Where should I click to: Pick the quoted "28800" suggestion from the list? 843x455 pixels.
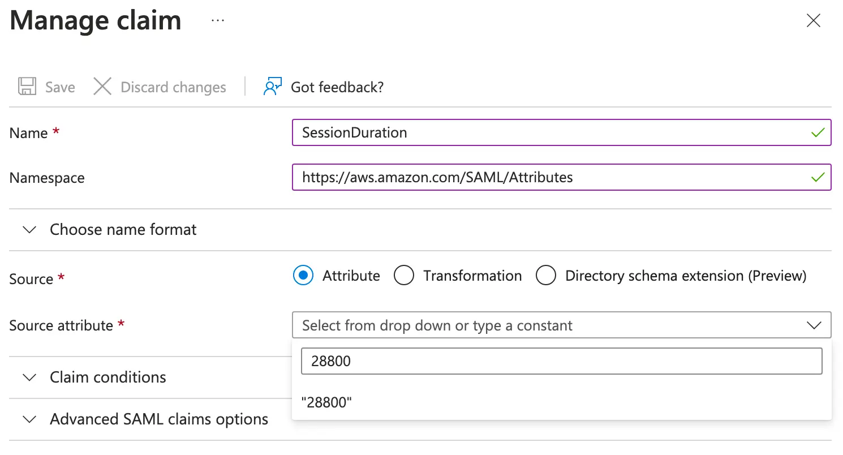point(327,402)
